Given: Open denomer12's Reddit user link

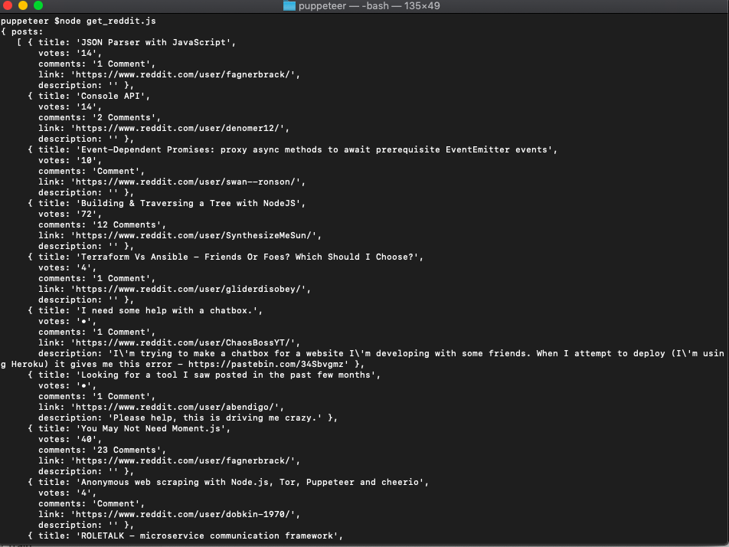Looking at the screenshot, I should click(187, 128).
